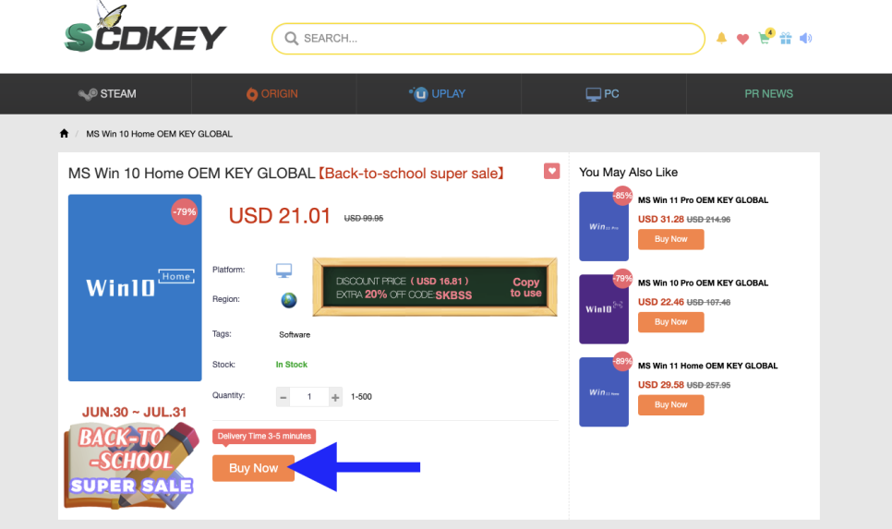
Task: Click MS Win 11 Home product thumbnail
Action: pyautogui.click(x=604, y=392)
